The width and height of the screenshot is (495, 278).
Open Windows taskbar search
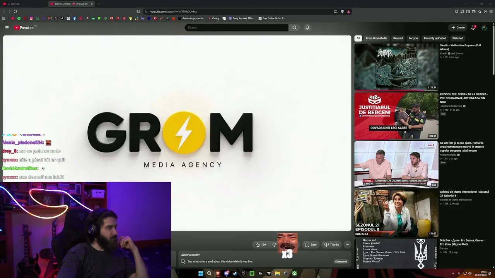pyautogui.click(x=209, y=273)
